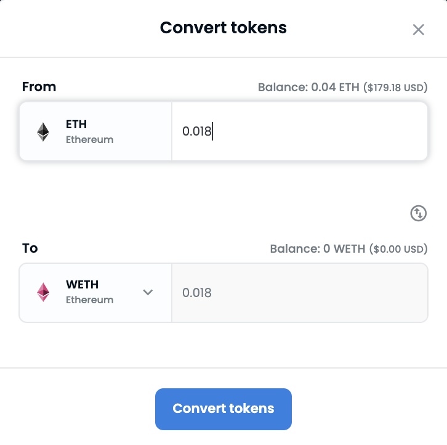Viewport: 447px width, 445px height.
Task: Click the From section label
Action: 39,87
